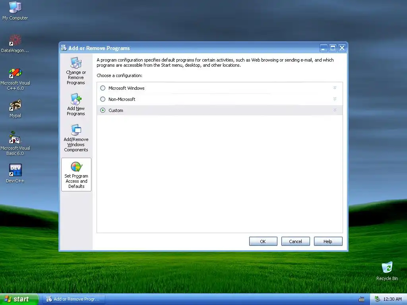Expand the Custom configuration details
The width and height of the screenshot is (407, 305).
(335, 110)
